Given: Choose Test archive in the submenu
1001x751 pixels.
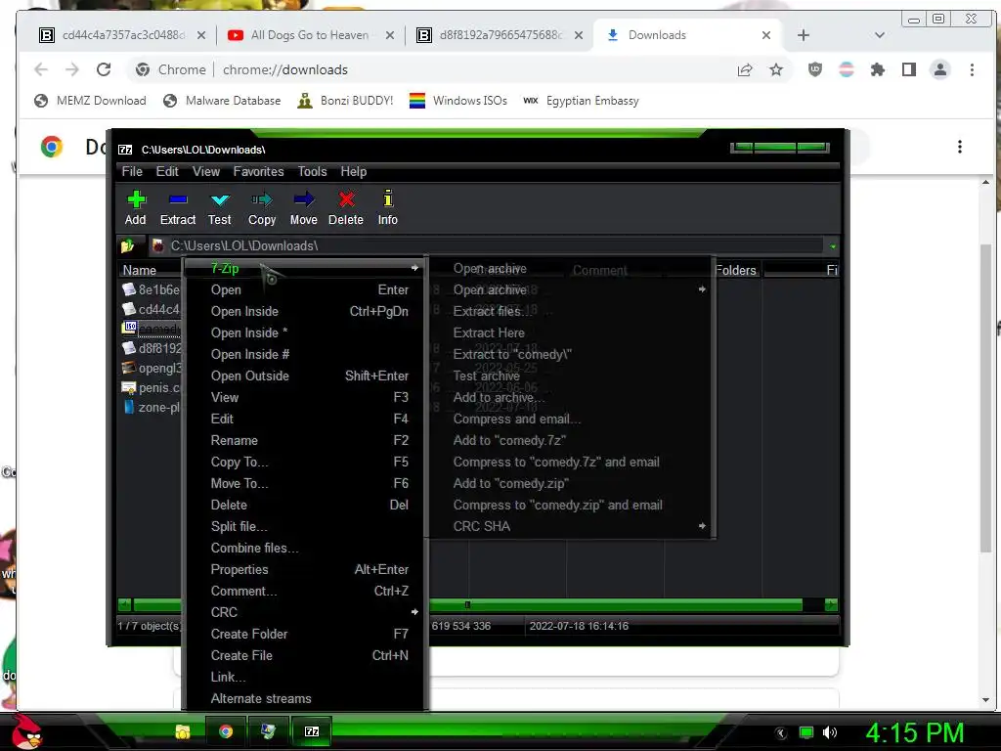Looking at the screenshot, I should [x=487, y=375].
